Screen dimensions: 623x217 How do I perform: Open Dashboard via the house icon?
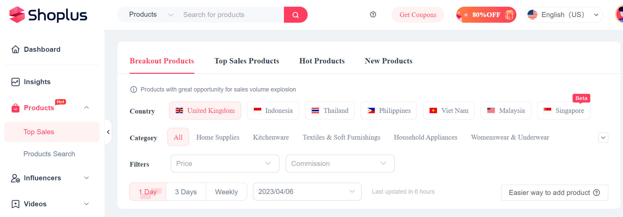click(x=15, y=49)
